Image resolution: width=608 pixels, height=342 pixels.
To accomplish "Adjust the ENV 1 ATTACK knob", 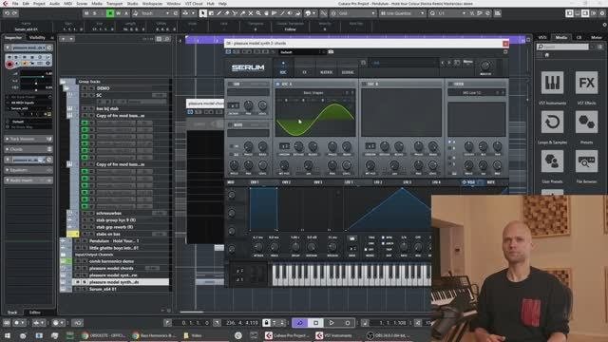I will tap(257, 247).
